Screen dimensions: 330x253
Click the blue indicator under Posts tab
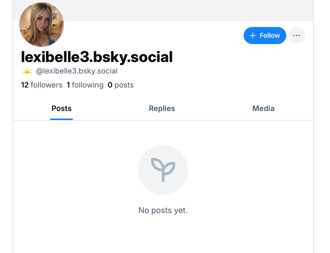coord(62,119)
